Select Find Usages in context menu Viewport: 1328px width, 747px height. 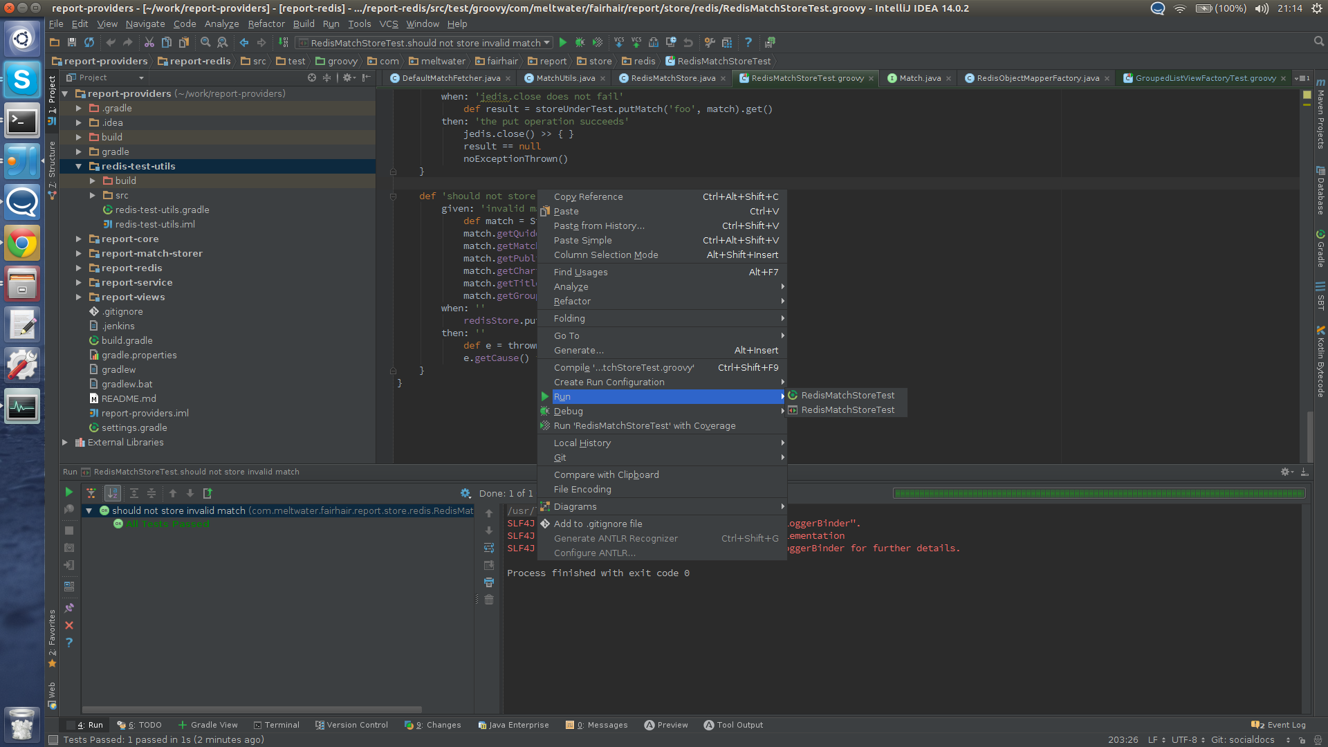point(580,273)
